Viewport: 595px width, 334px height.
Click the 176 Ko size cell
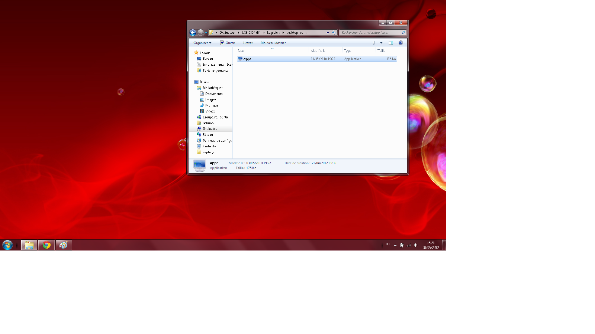(x=391, y=59)
